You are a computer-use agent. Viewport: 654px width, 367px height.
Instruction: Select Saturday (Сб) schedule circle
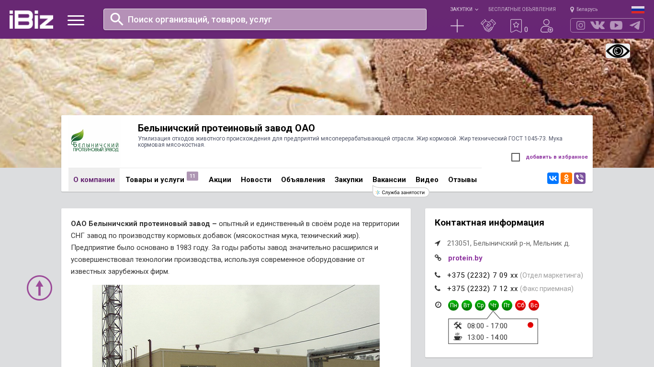520,305
